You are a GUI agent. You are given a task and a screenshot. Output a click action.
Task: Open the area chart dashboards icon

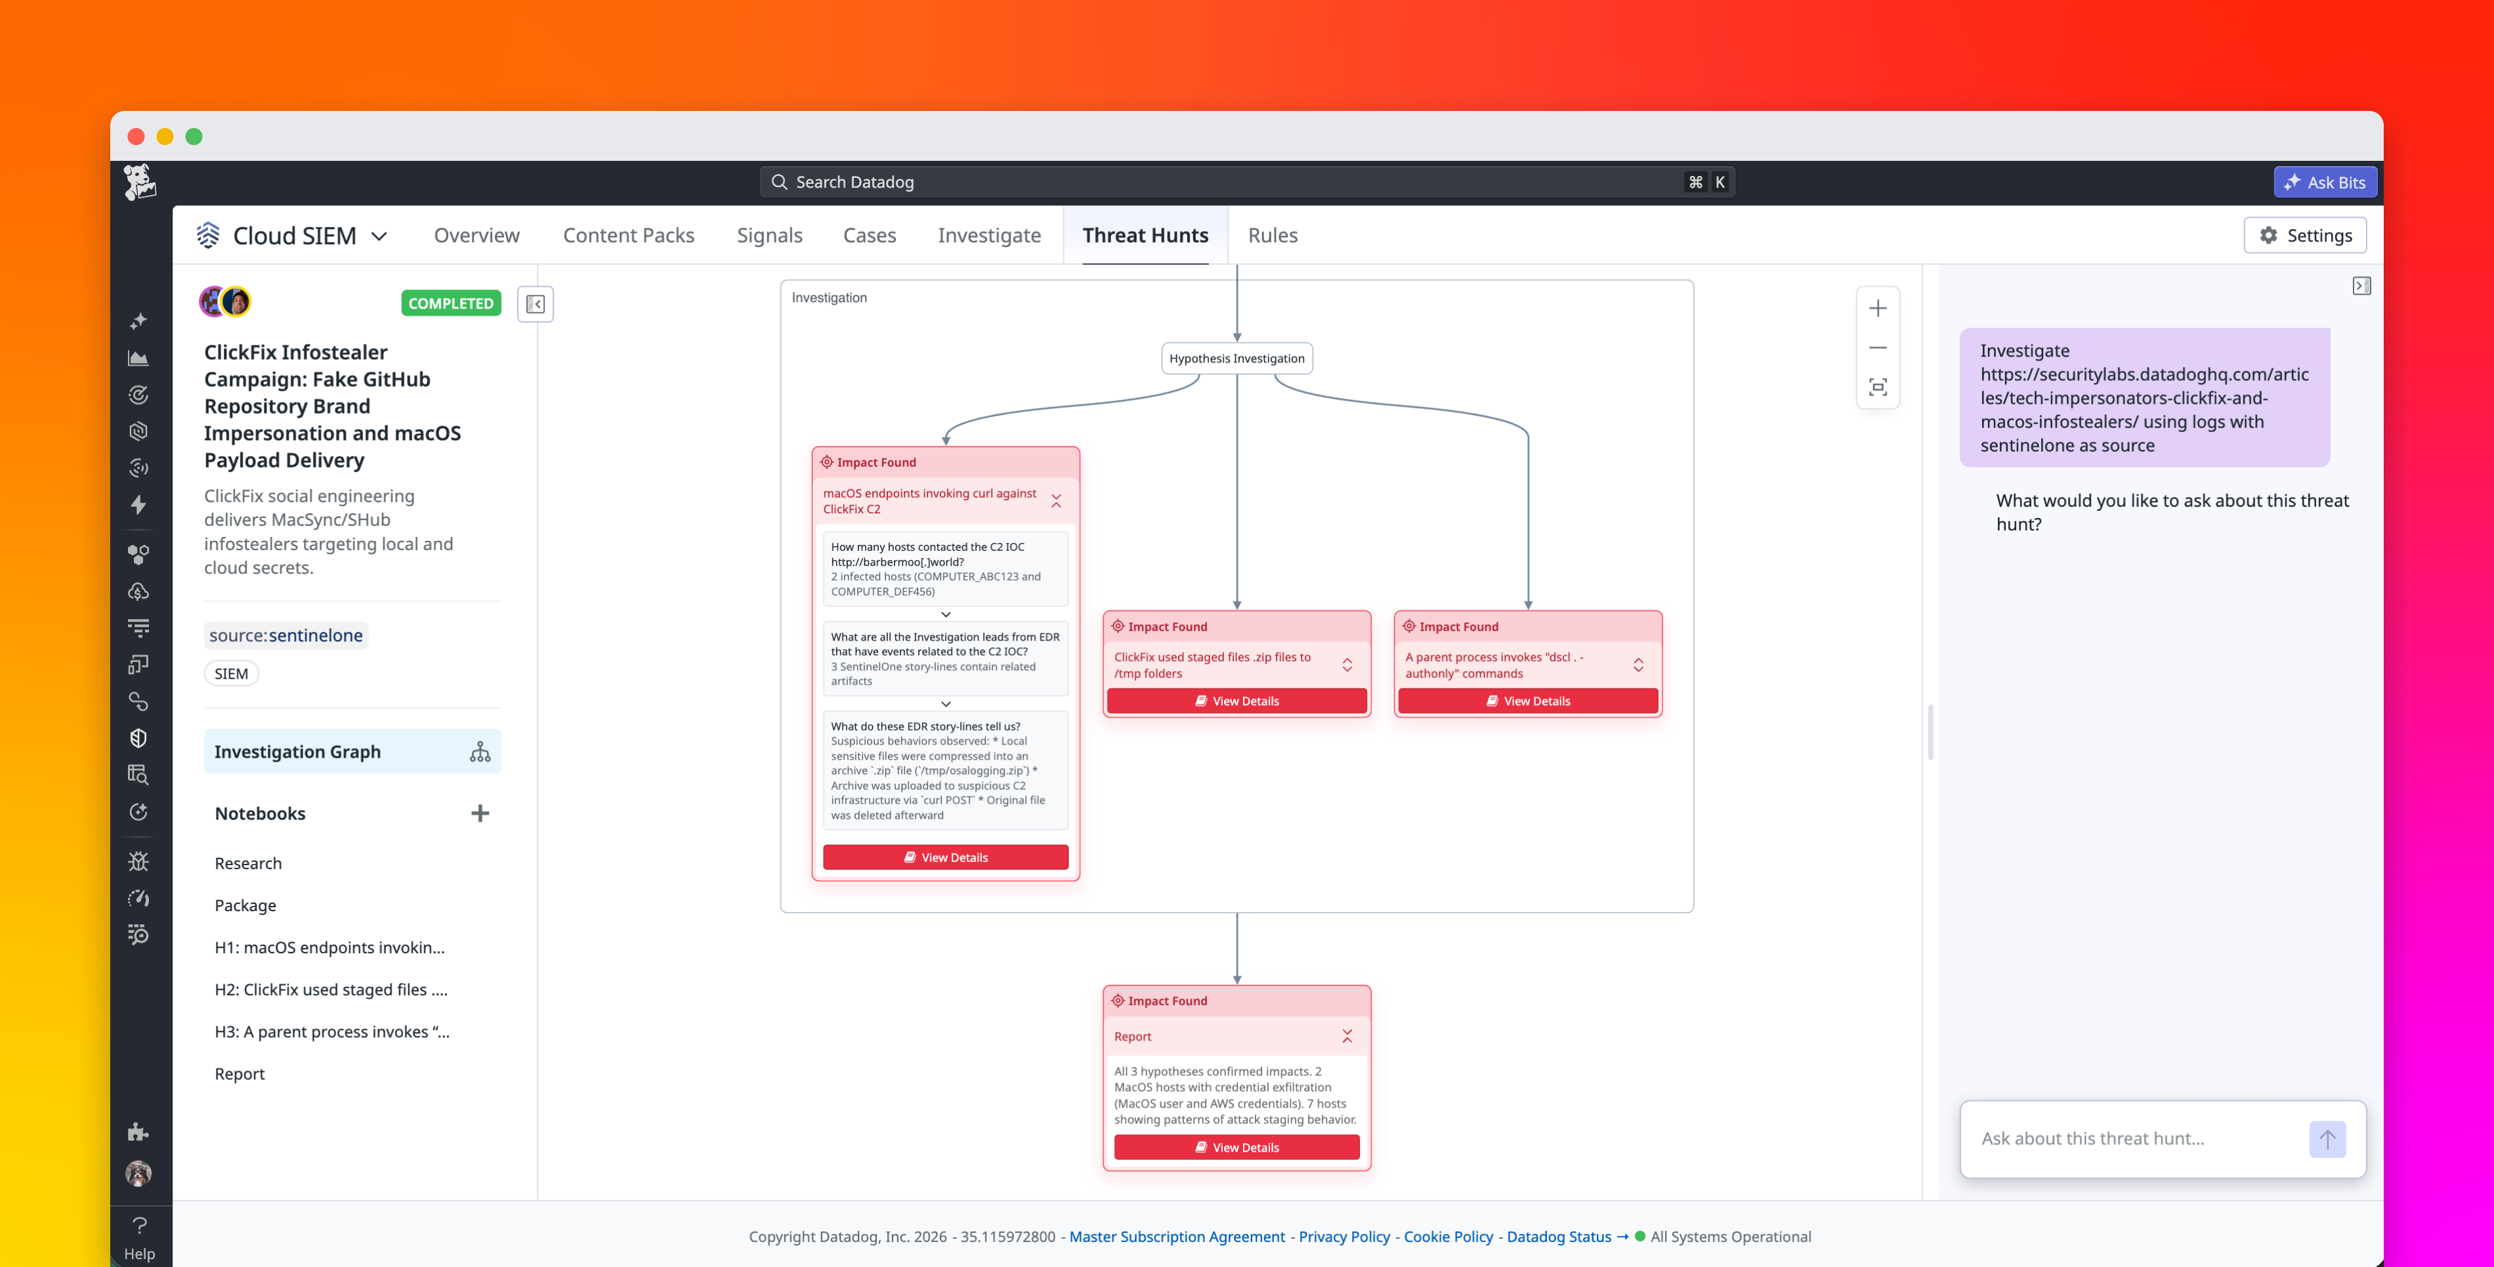(139, 357)
